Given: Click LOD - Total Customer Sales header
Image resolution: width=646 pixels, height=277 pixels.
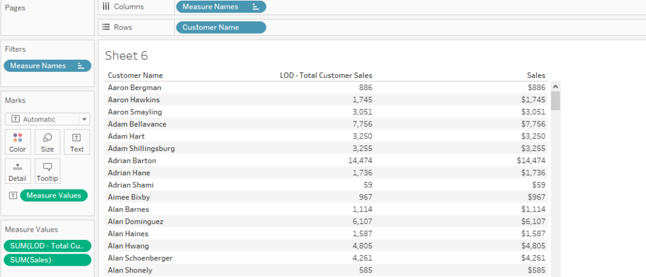Looking at the screenshot, I should 326,76.
